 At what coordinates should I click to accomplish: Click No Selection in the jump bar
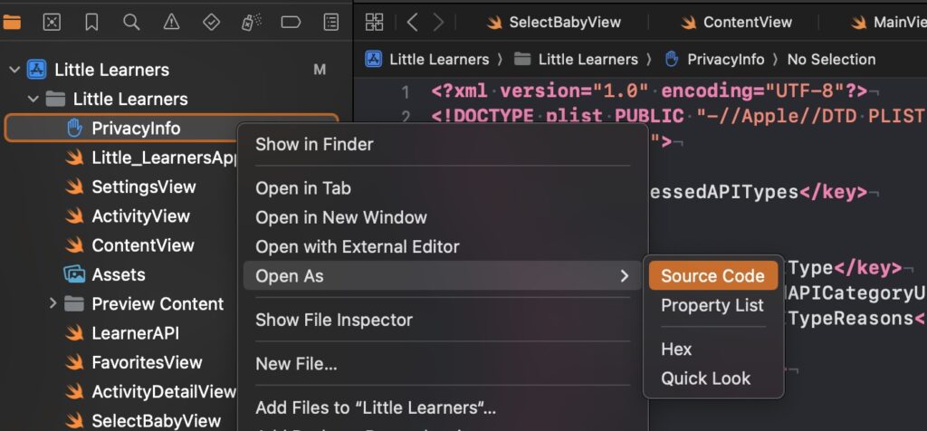point(831,59)
